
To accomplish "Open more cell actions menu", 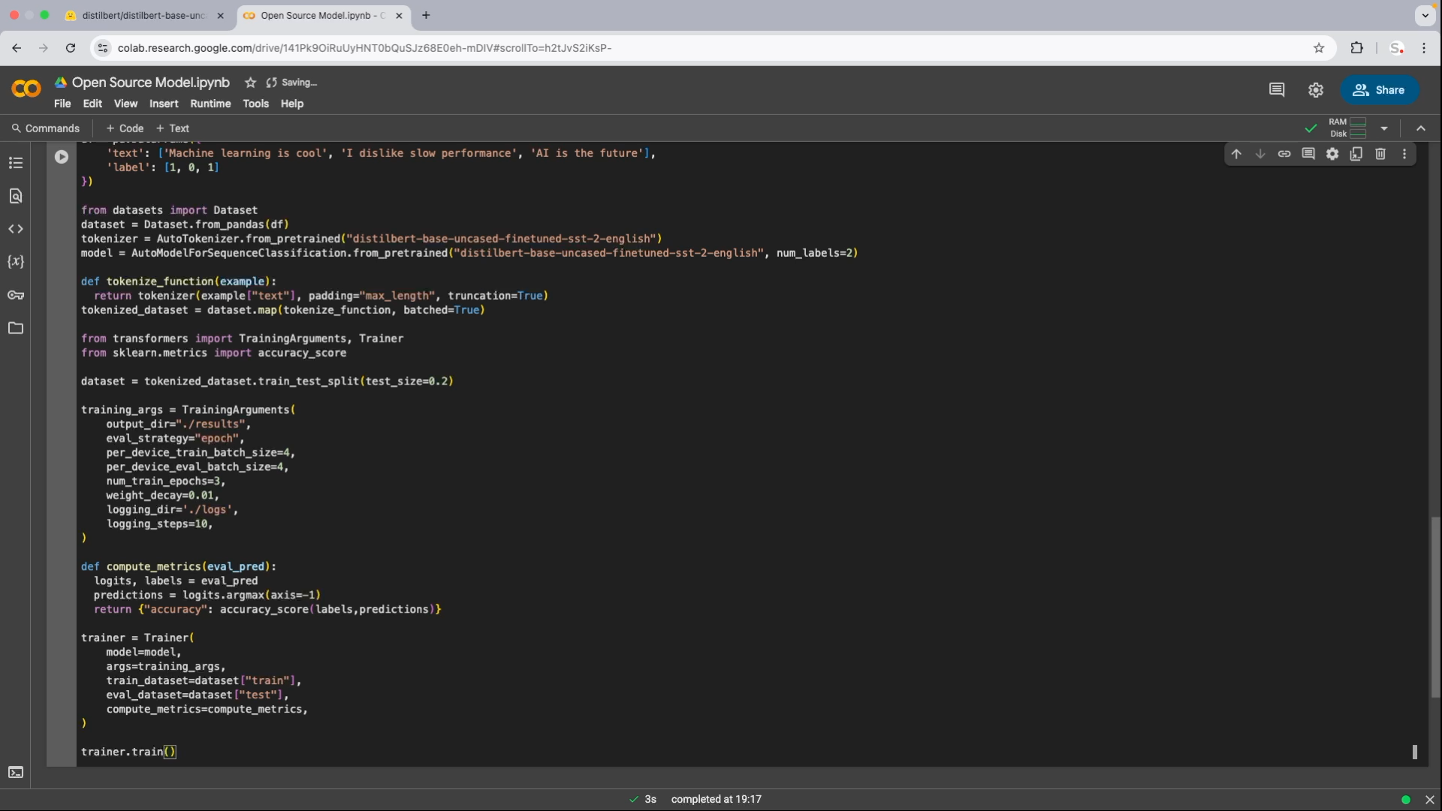I will (1404, 154).
